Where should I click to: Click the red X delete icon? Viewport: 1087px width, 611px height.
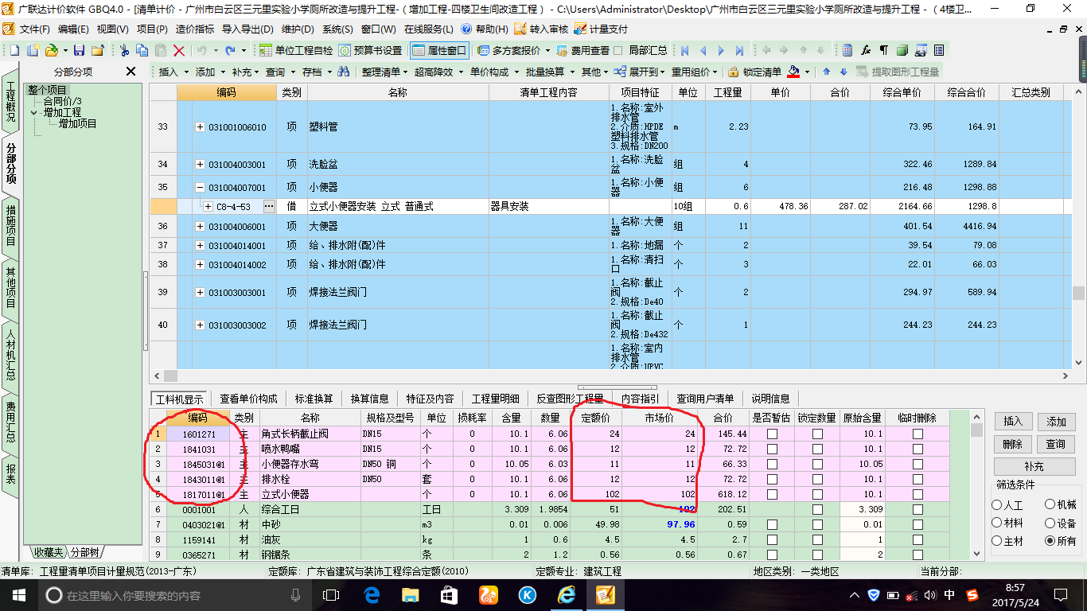pos(179,50)
